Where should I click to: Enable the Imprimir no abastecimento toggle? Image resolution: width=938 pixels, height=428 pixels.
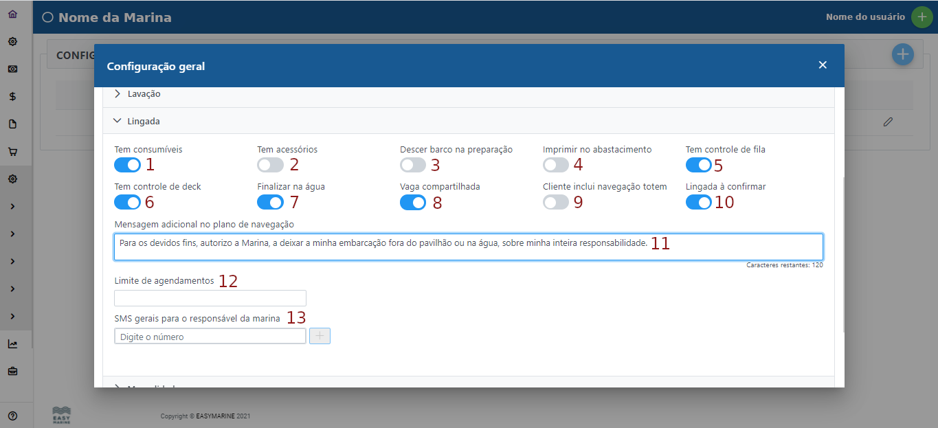[x=557, y=165]
